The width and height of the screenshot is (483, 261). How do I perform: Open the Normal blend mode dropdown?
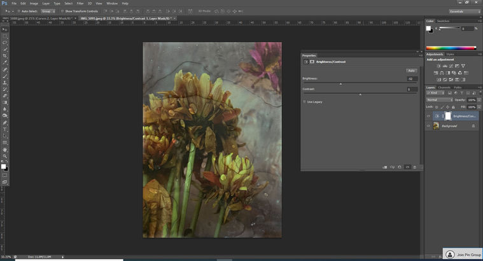(438, 100)
